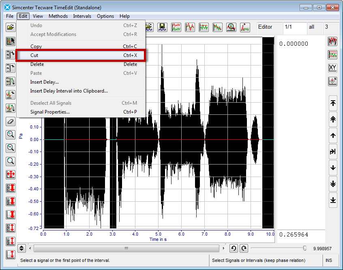This screenshot has width=343, height=270.
Task: Open the Options menu
Action: pos(105,16)
